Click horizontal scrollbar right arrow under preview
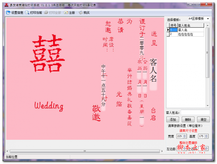Viewport: 217px width, 164px height. tap(162, 151)
